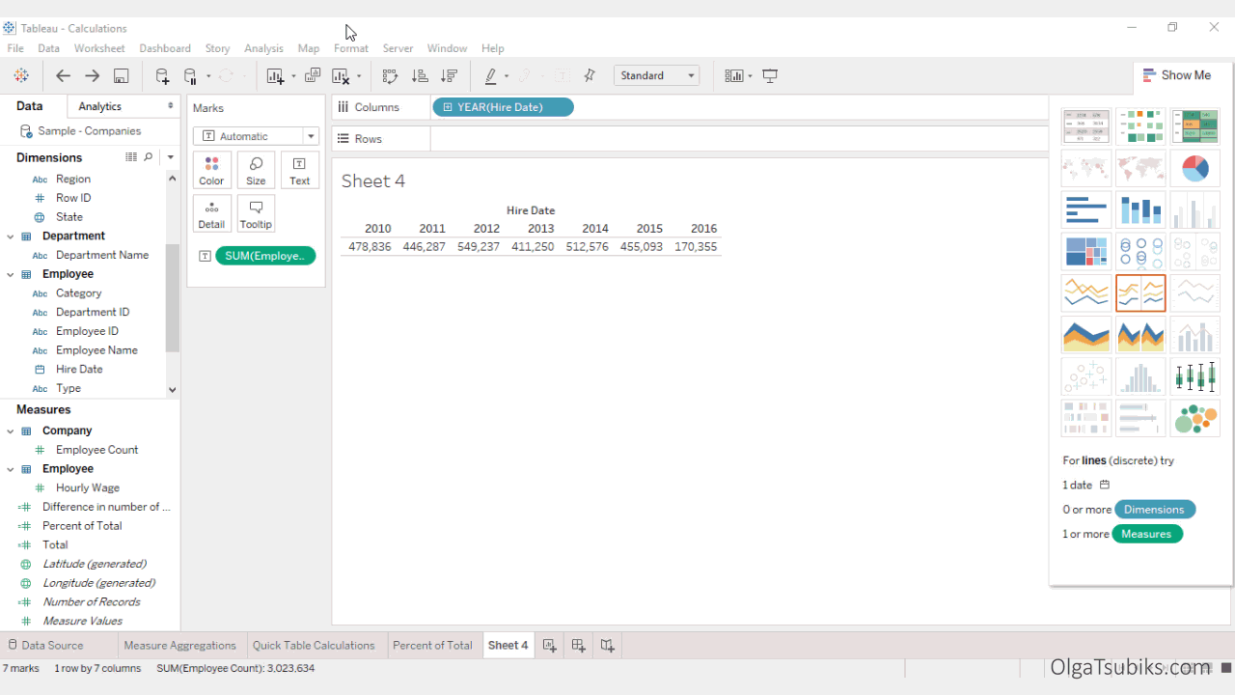Open the pause auto updates dropdown arrow
This screenshot has width=1235, height=695.
click(208, 76)
